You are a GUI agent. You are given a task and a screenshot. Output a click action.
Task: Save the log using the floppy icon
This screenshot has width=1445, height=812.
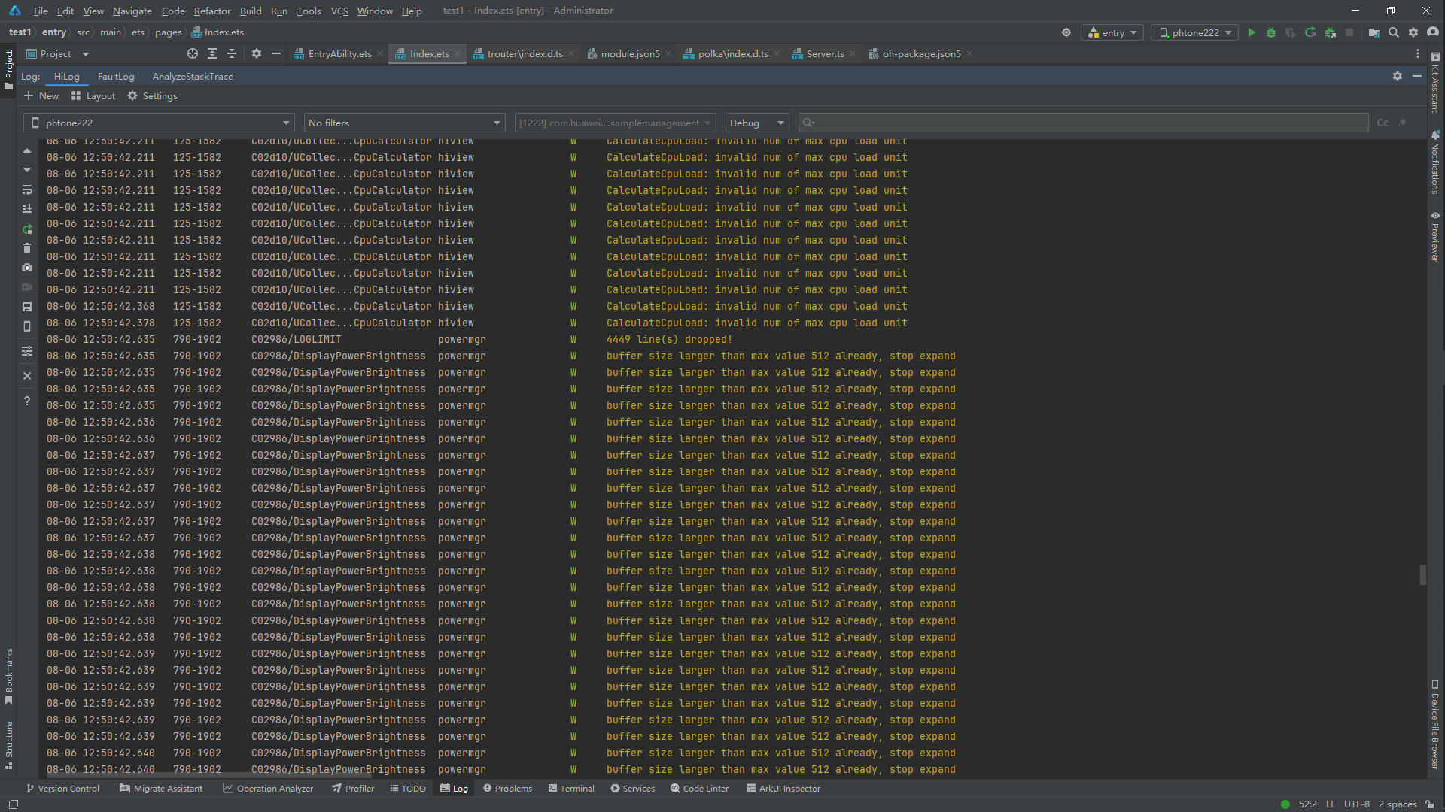[x=27, y=307]
